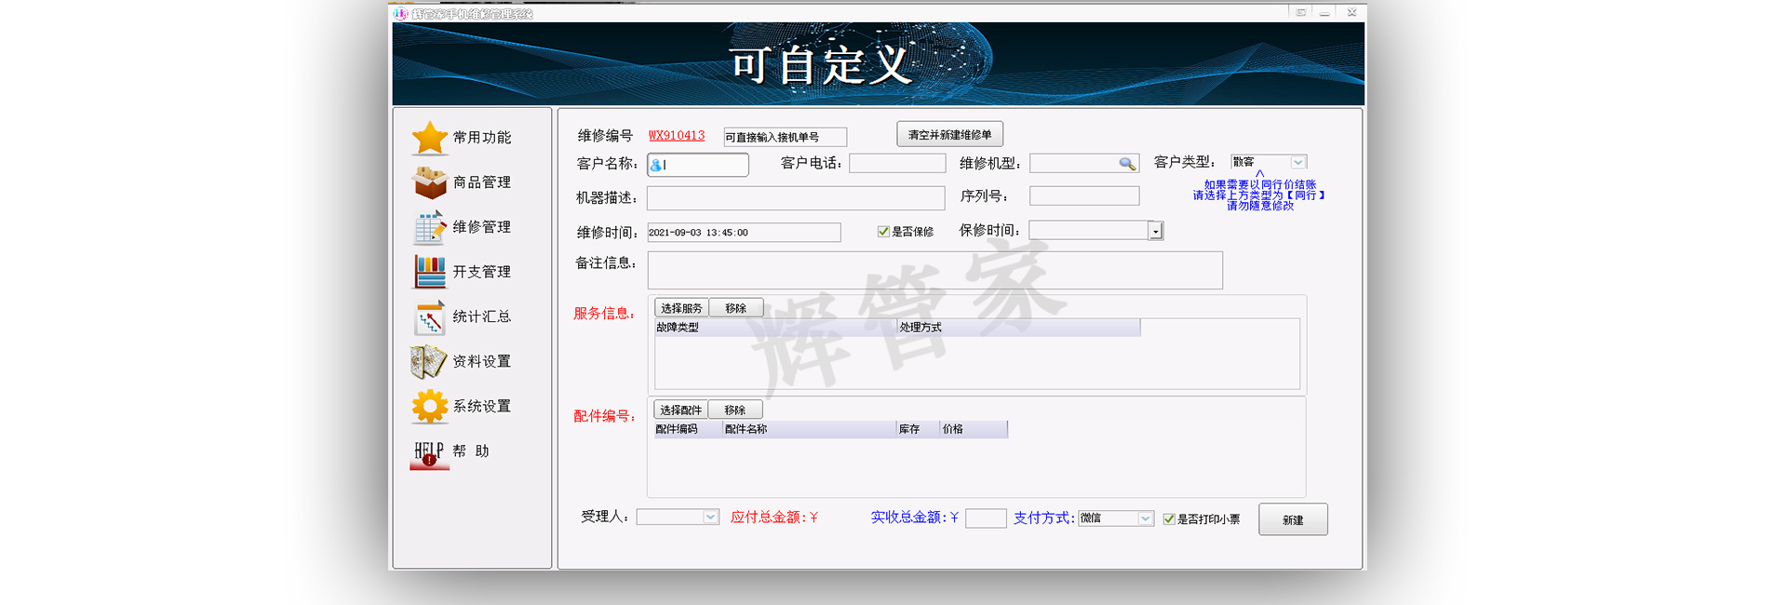The height and width of the screenshot is (605, 1787).
Task: Click the 新建 button
Action: click(x=1293, y=519)
